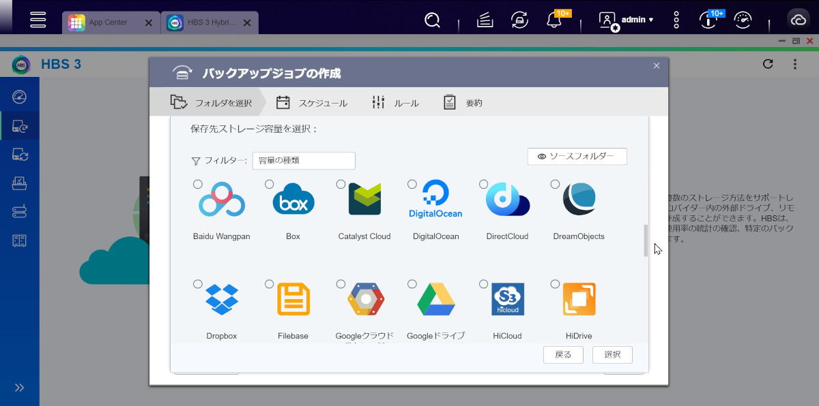
Task: Select the DigitalOcean radio button
Action: point(412,185)
